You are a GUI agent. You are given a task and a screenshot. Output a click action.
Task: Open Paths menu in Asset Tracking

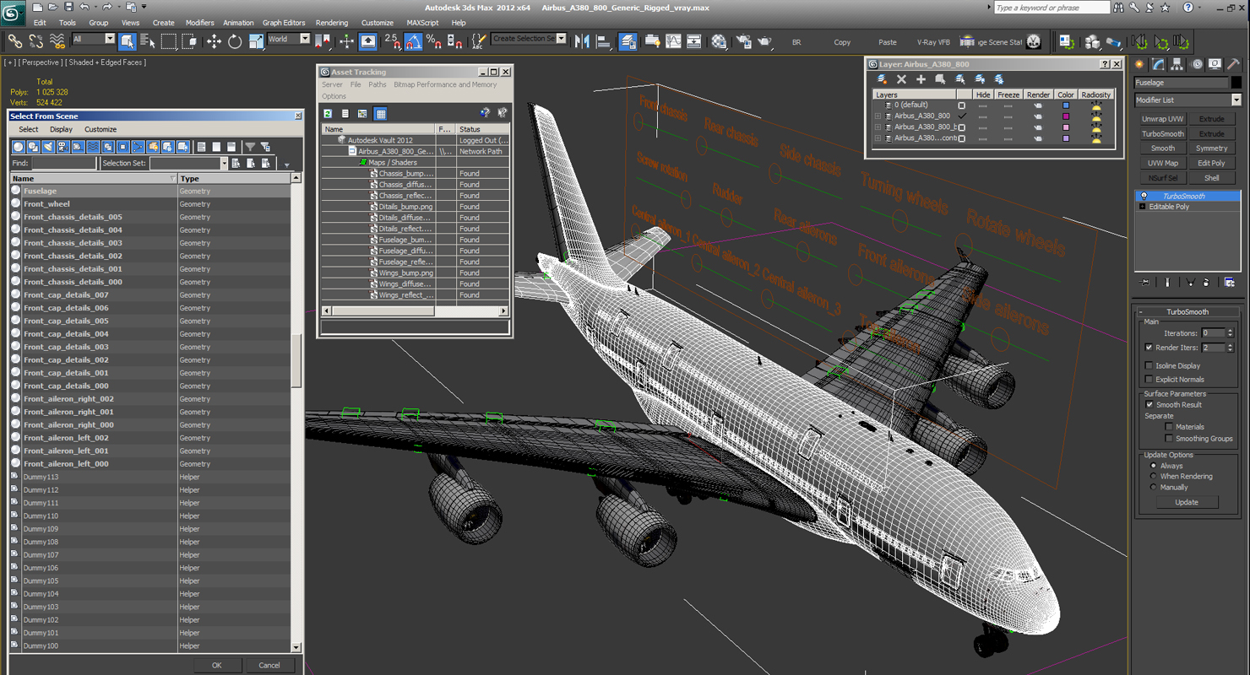[x=378, y=84]
